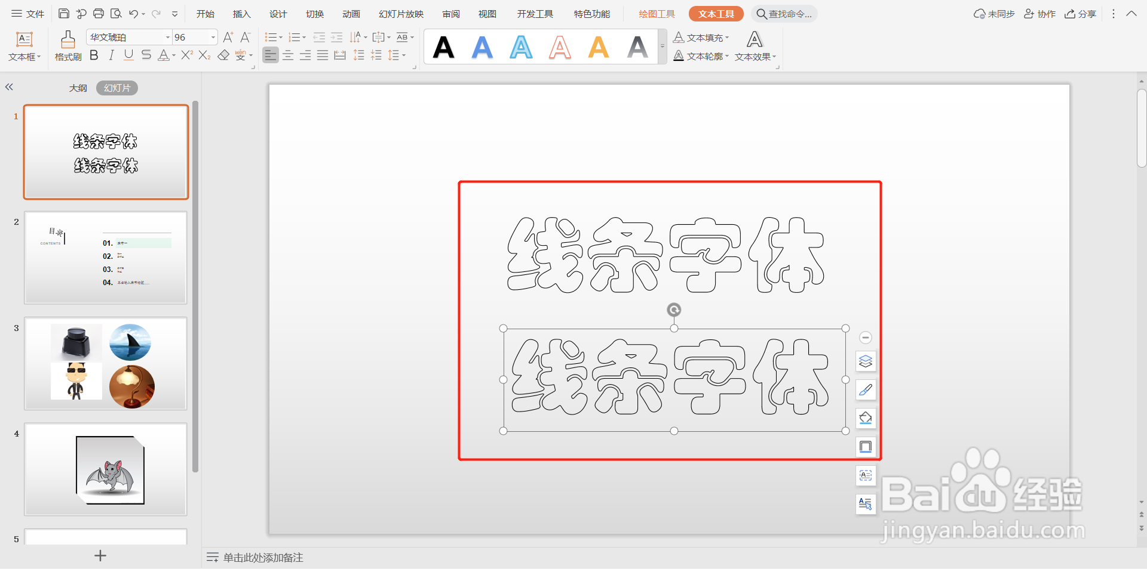Add a new slide with plus button
1147x569 pixels.
pyautogui.click(x=100, y=556)
